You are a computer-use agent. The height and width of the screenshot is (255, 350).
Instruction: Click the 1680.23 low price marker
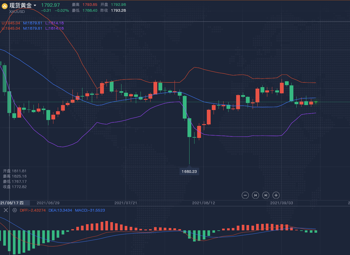point(189,171)
